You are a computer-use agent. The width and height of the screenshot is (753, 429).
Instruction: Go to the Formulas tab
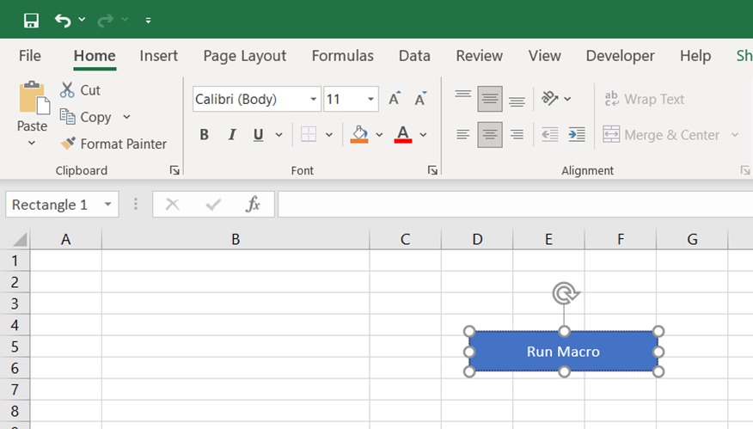tap(342, 56)
